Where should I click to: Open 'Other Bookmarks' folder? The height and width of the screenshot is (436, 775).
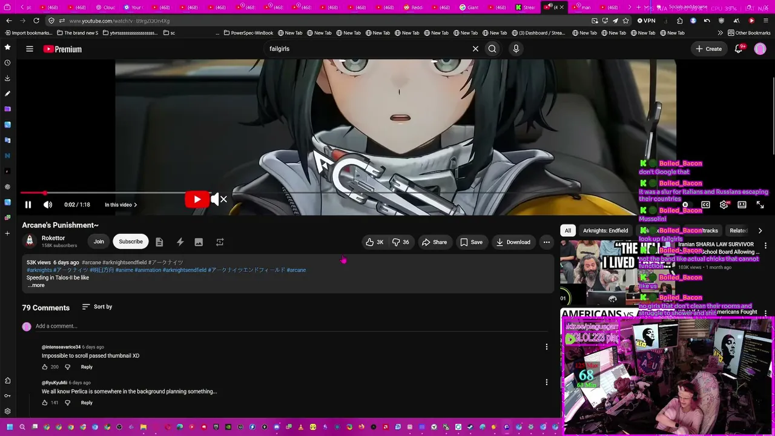(749, 33)
